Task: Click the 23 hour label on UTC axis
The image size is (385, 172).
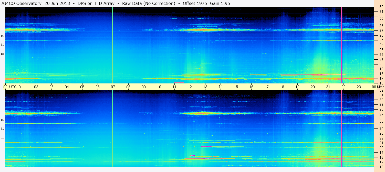Action: point(359,87)
